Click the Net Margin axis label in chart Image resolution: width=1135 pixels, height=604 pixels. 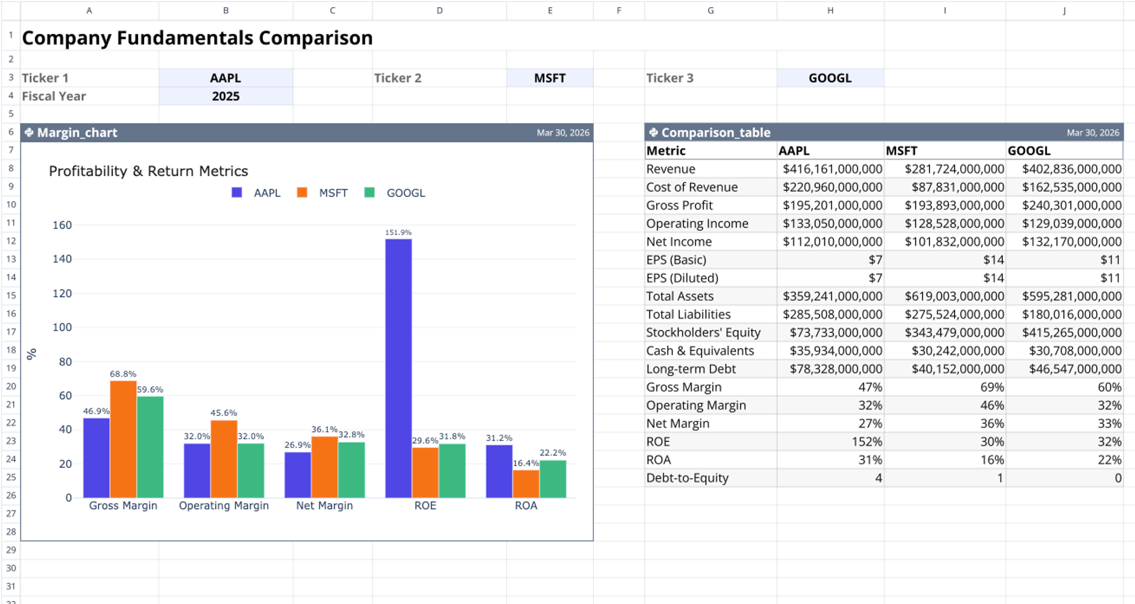(324, 506)
